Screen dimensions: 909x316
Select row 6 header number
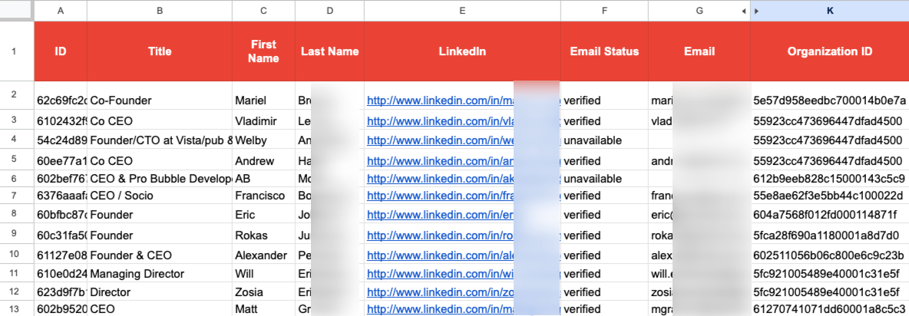click(x=17, y=178)
